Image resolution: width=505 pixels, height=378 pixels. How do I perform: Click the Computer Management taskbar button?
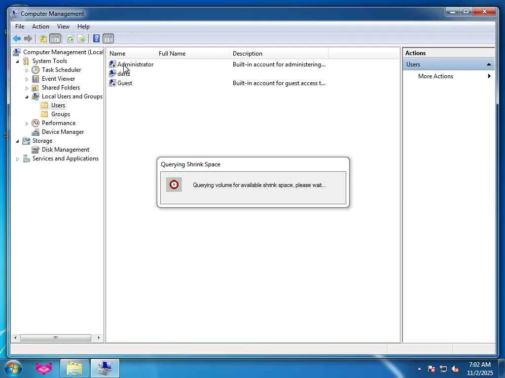[105, 368]
